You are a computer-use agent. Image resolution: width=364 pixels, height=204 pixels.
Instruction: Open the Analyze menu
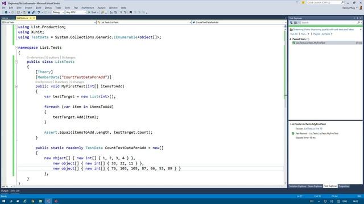[x=101, y=7]
